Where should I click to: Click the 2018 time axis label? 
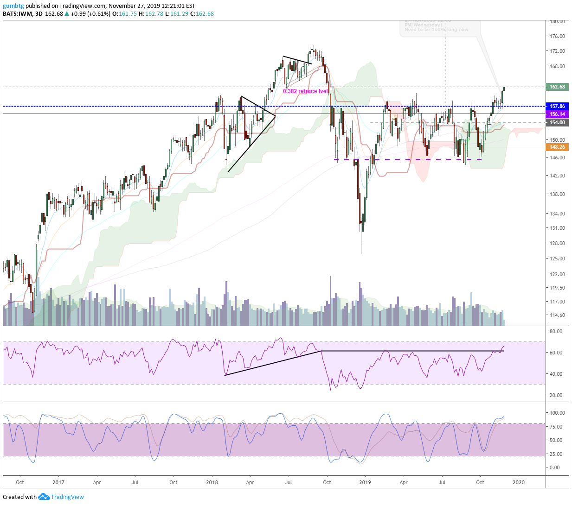click(x=212, y=482)
